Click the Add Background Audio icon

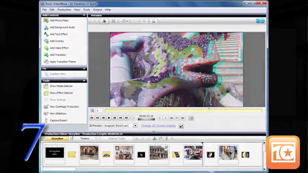click(46, 27)
